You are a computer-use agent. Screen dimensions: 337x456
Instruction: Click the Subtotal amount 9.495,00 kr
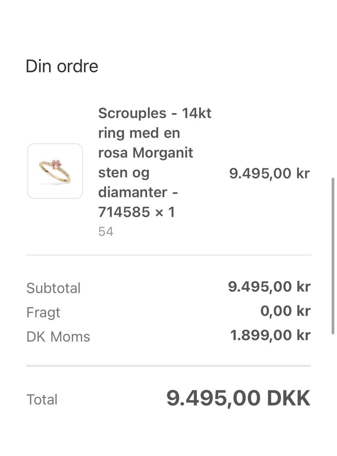269,287
